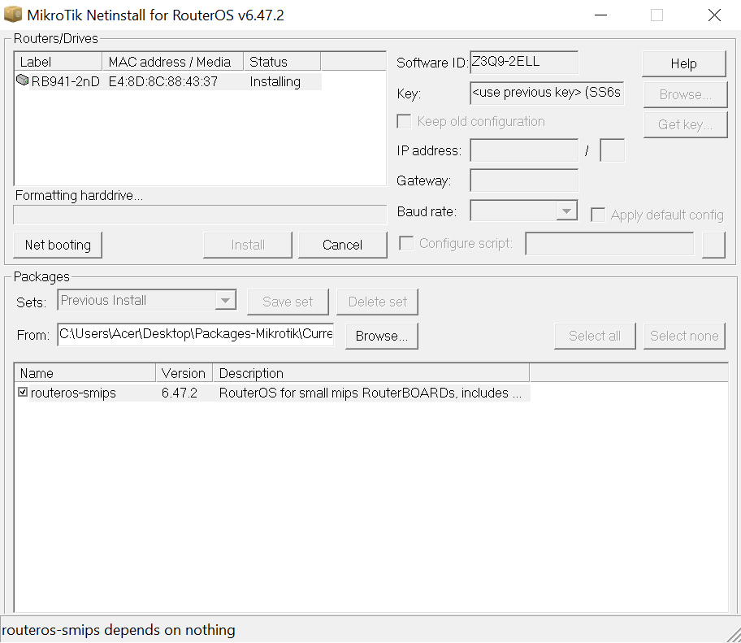Screen dimensions: 741x643
Task: Click the Formatting harddrive... status text
Action: (79, 195)
